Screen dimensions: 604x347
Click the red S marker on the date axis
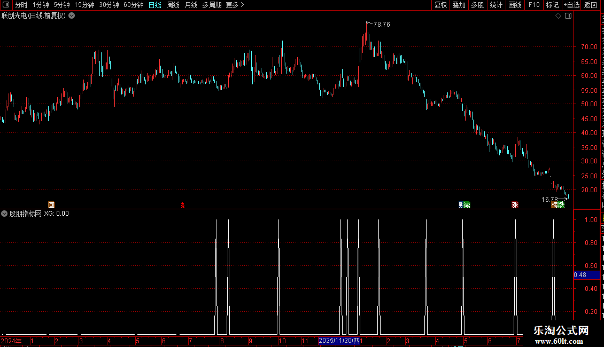[183, 206]
